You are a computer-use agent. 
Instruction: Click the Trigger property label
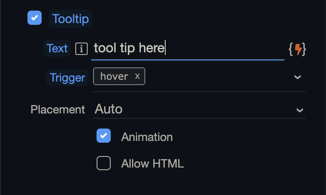tap(67, 78)
